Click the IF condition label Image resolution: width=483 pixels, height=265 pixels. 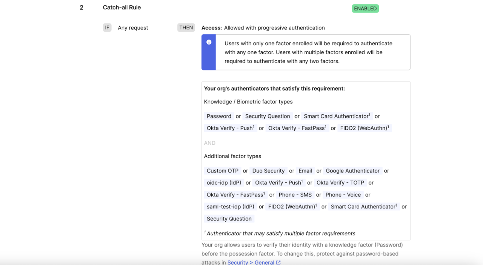(107, 28)
